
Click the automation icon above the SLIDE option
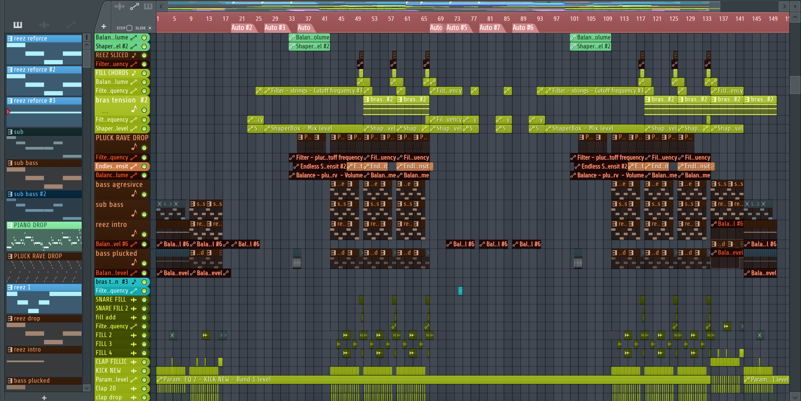pos(134,6)
